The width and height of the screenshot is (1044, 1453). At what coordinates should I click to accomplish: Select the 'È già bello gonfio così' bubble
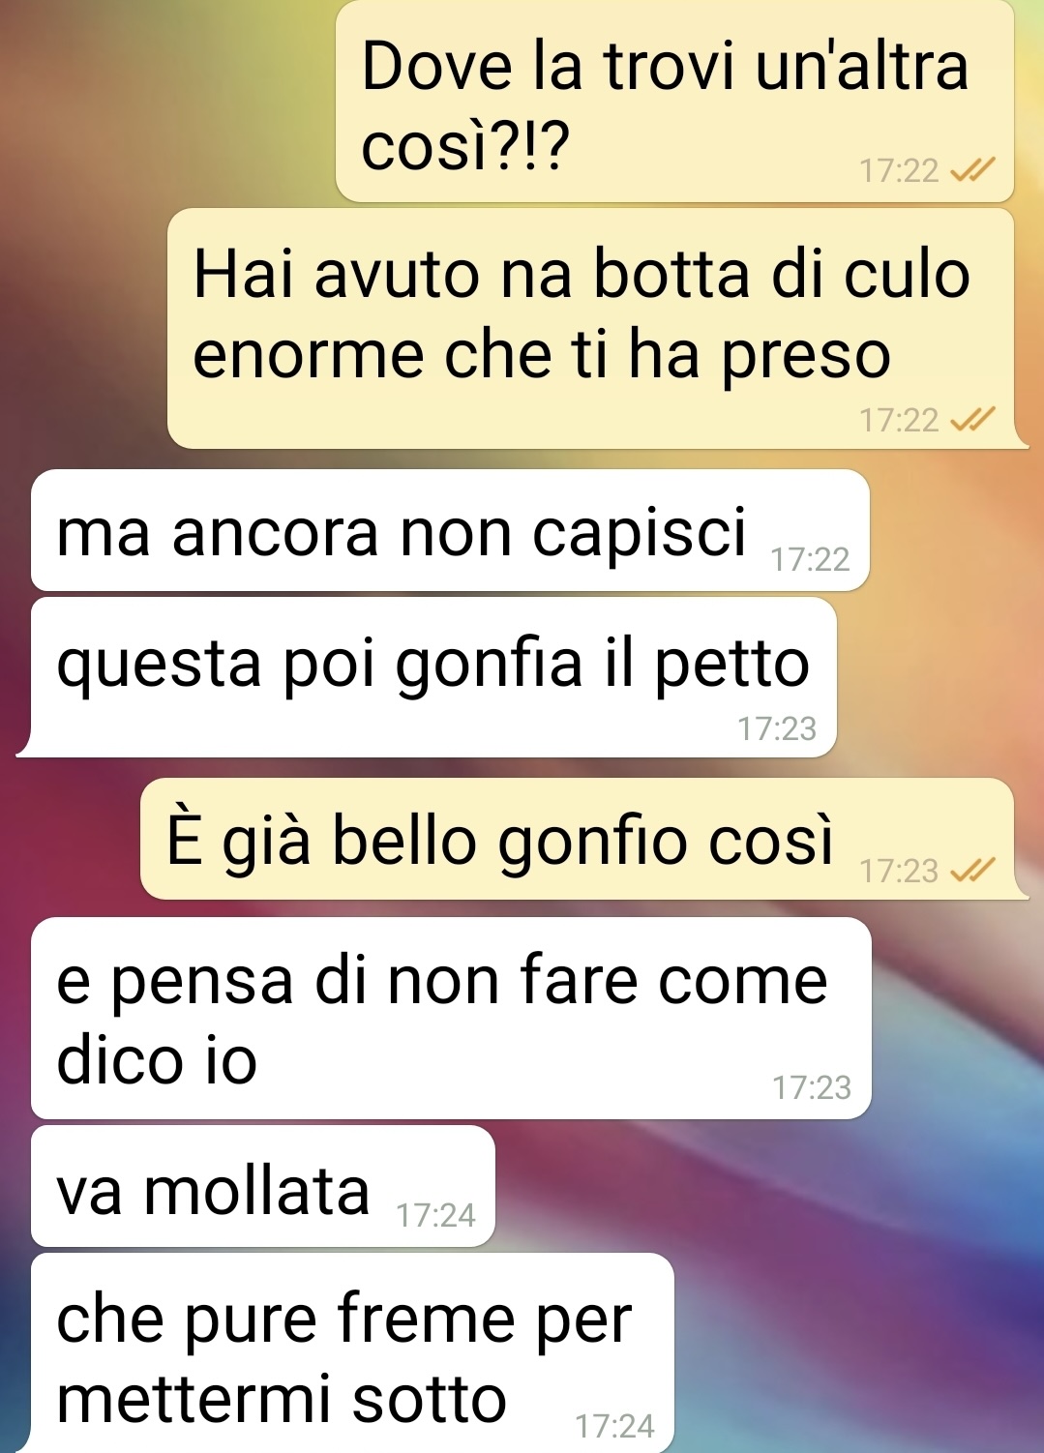pyautogui.click(x=578, y=839)
